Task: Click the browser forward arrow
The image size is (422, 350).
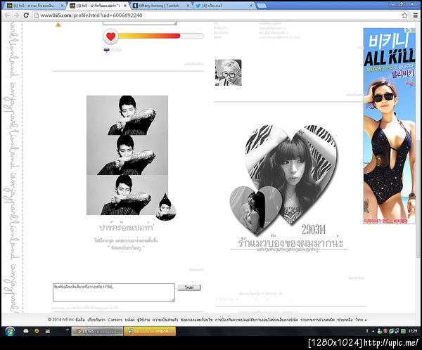Action: [x=16, y=15]
